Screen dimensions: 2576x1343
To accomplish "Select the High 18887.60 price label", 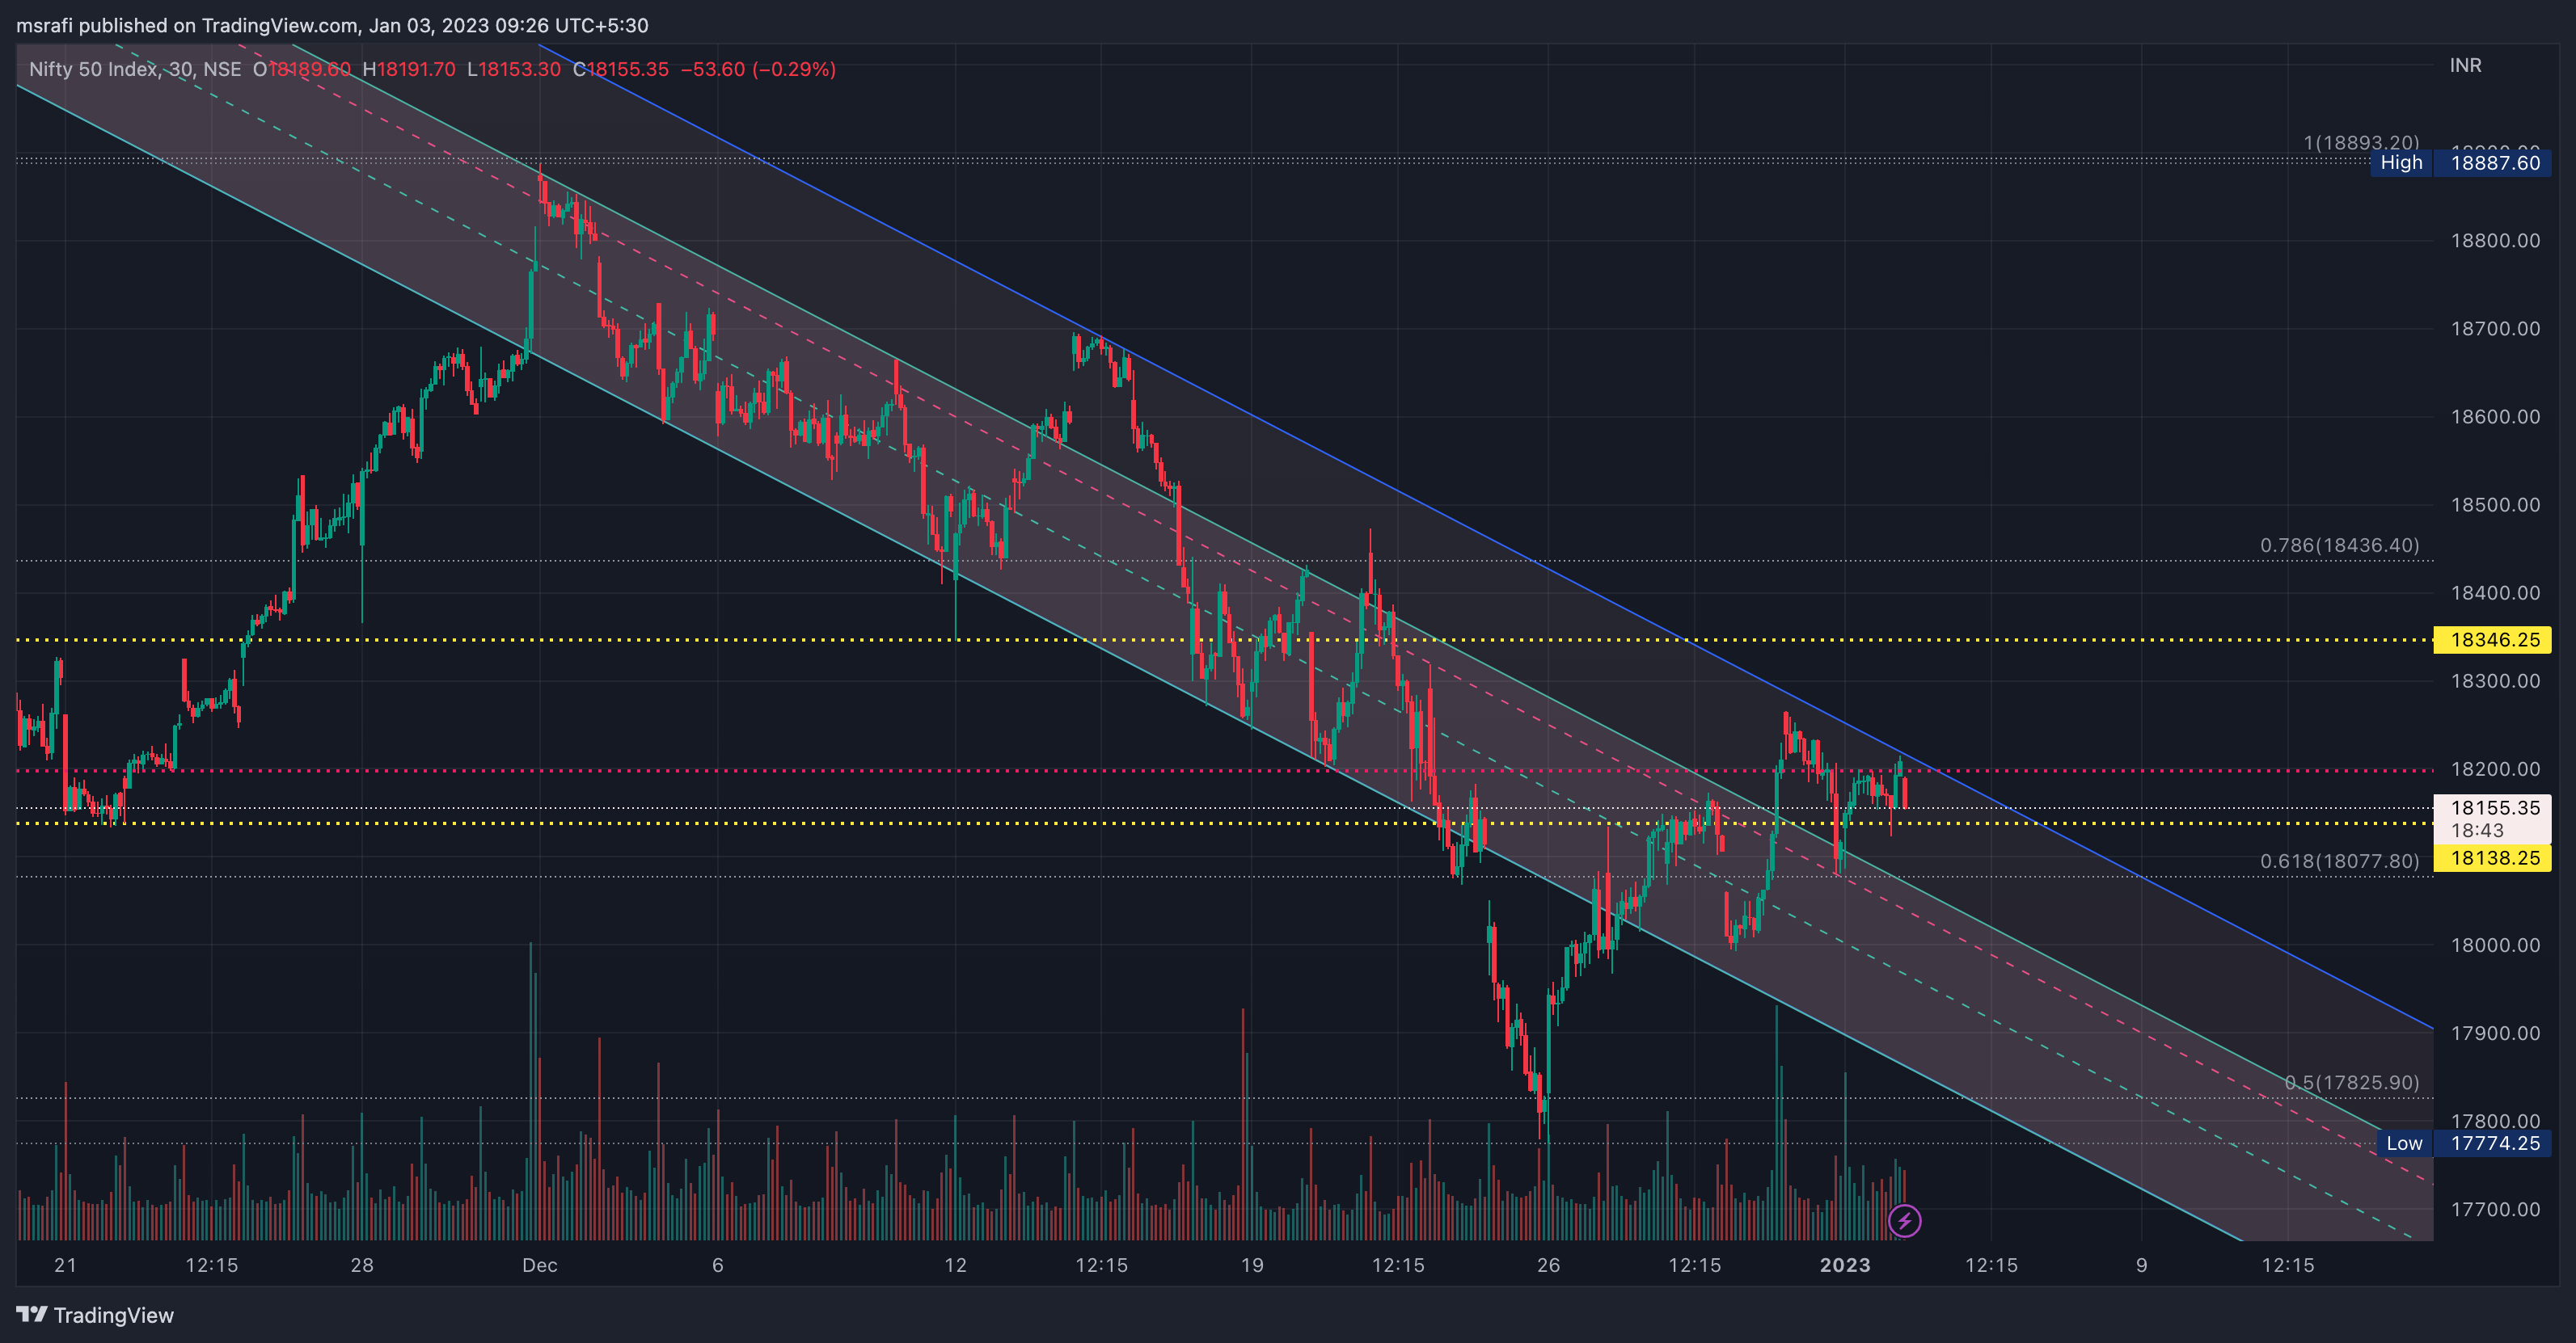I will 2460,163.
